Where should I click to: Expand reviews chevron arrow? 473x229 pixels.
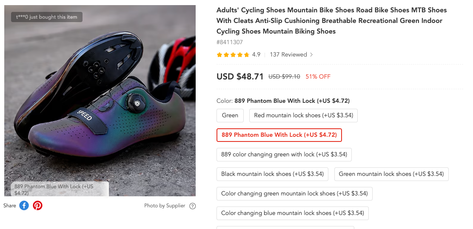pos(311,55)
